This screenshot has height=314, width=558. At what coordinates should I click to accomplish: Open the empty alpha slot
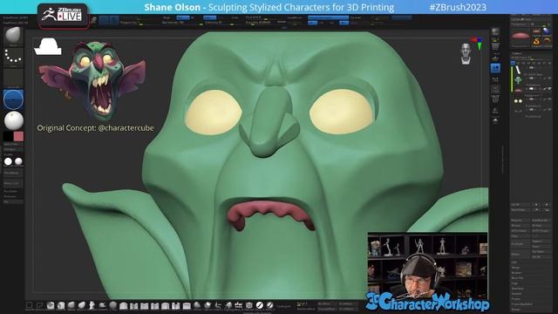click(x=13, y=78)
